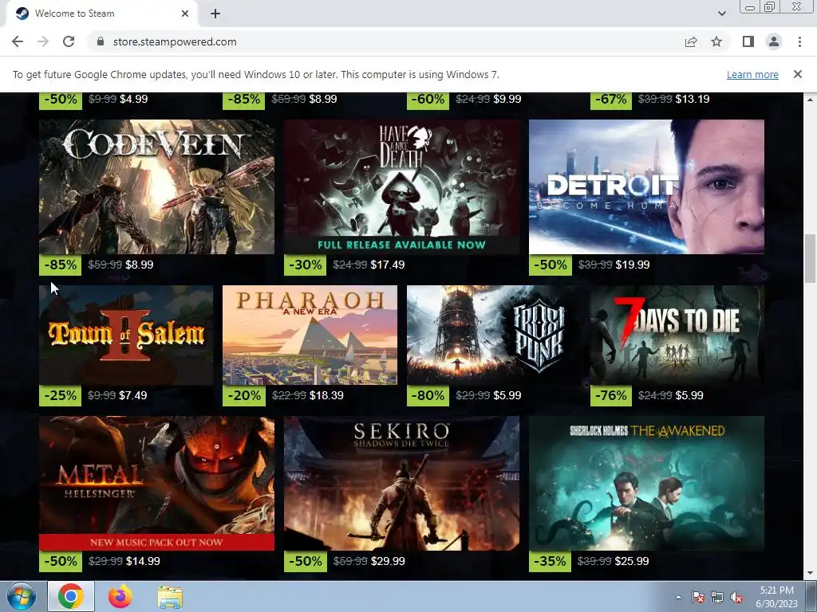Open Sherlock Holmes The Awakened banner
817x612 pixels.
click(646, 483)
